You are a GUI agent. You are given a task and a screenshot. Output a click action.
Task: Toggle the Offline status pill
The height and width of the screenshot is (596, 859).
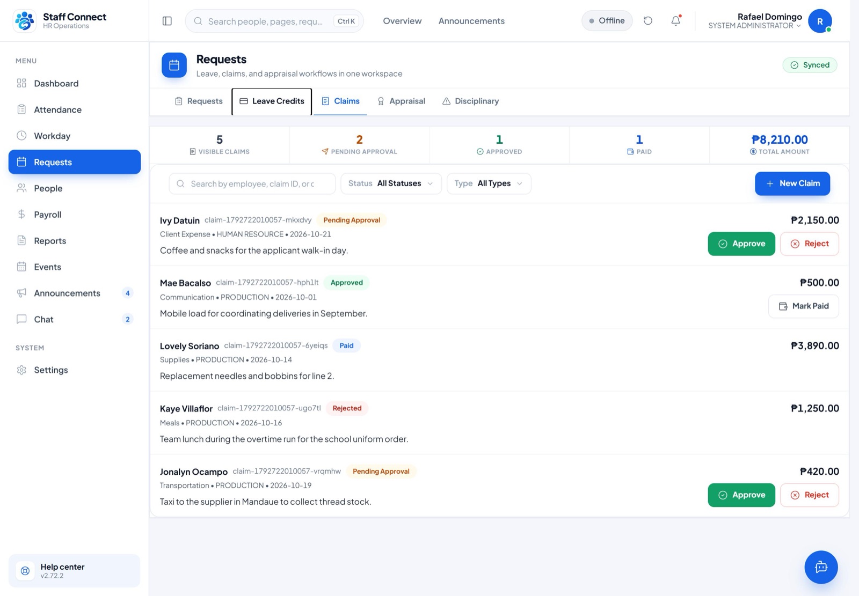pyautogui.click(x=607, y=21)
